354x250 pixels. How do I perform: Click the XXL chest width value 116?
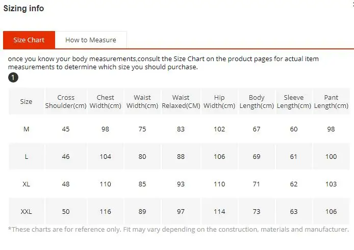coord(106,212)
